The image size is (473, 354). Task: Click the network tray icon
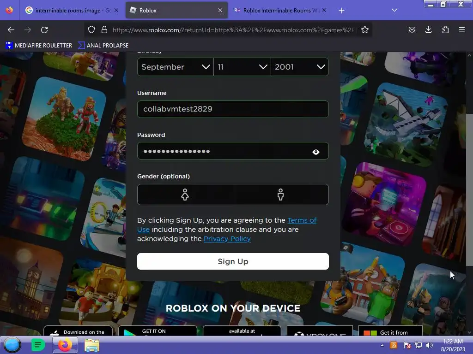(x=418, y=345)
